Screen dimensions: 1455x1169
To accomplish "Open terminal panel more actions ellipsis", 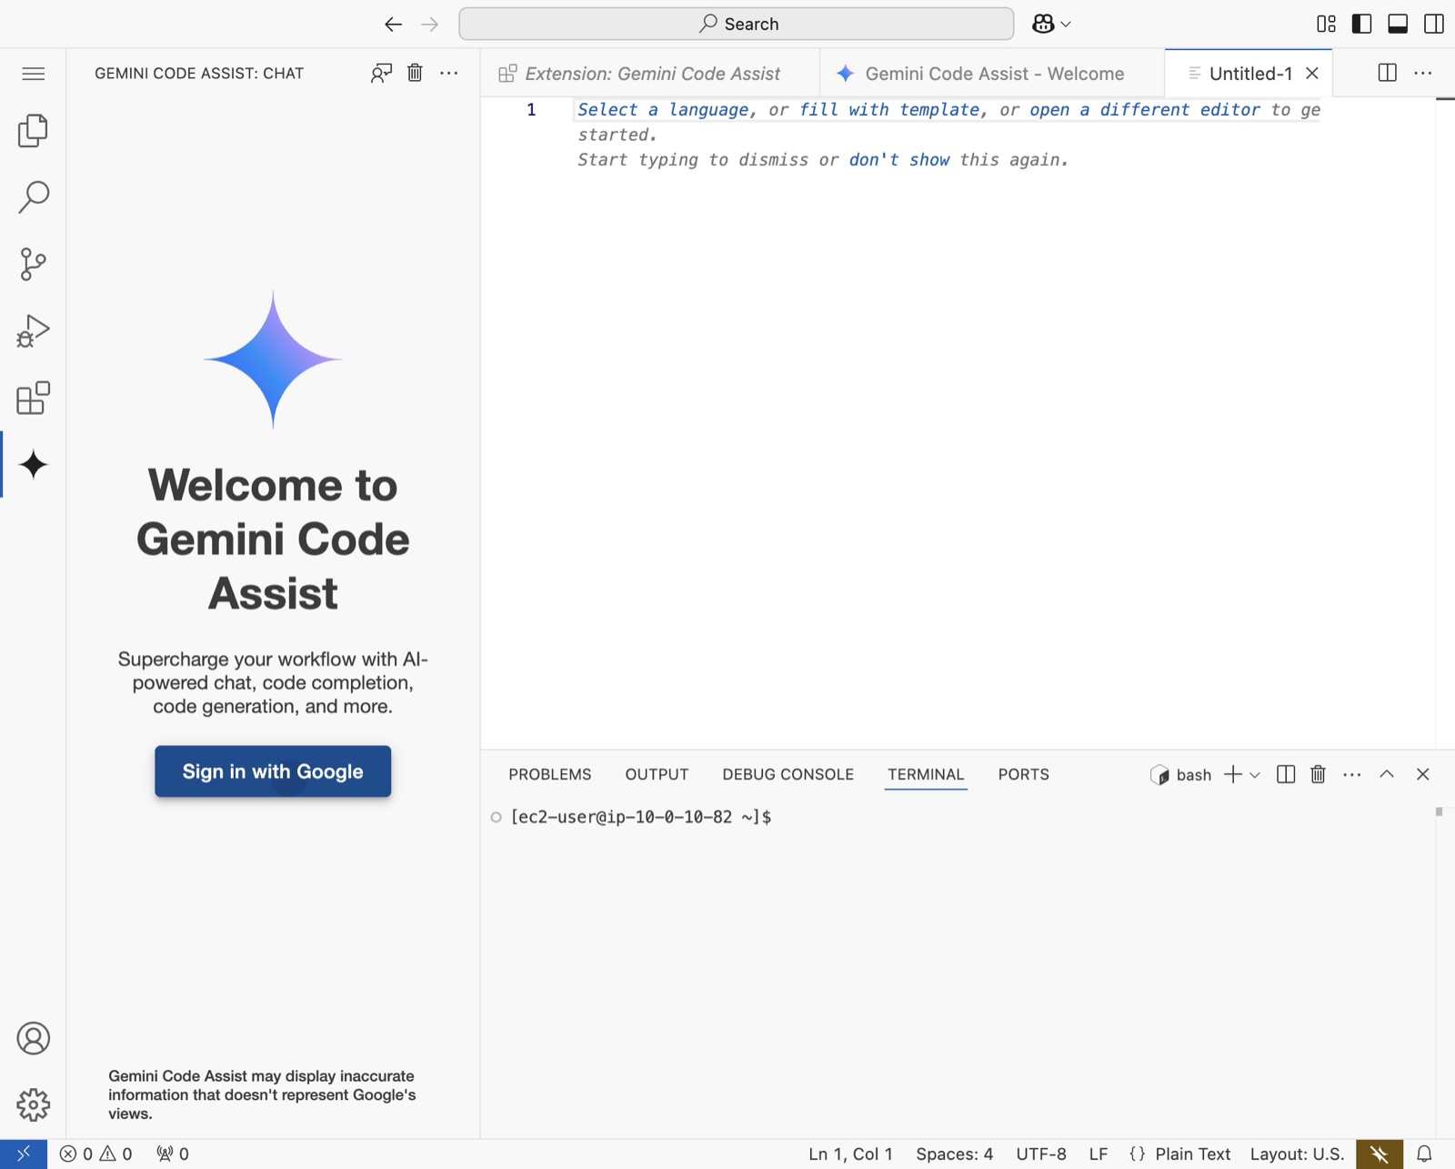I will coord(1352,774).
